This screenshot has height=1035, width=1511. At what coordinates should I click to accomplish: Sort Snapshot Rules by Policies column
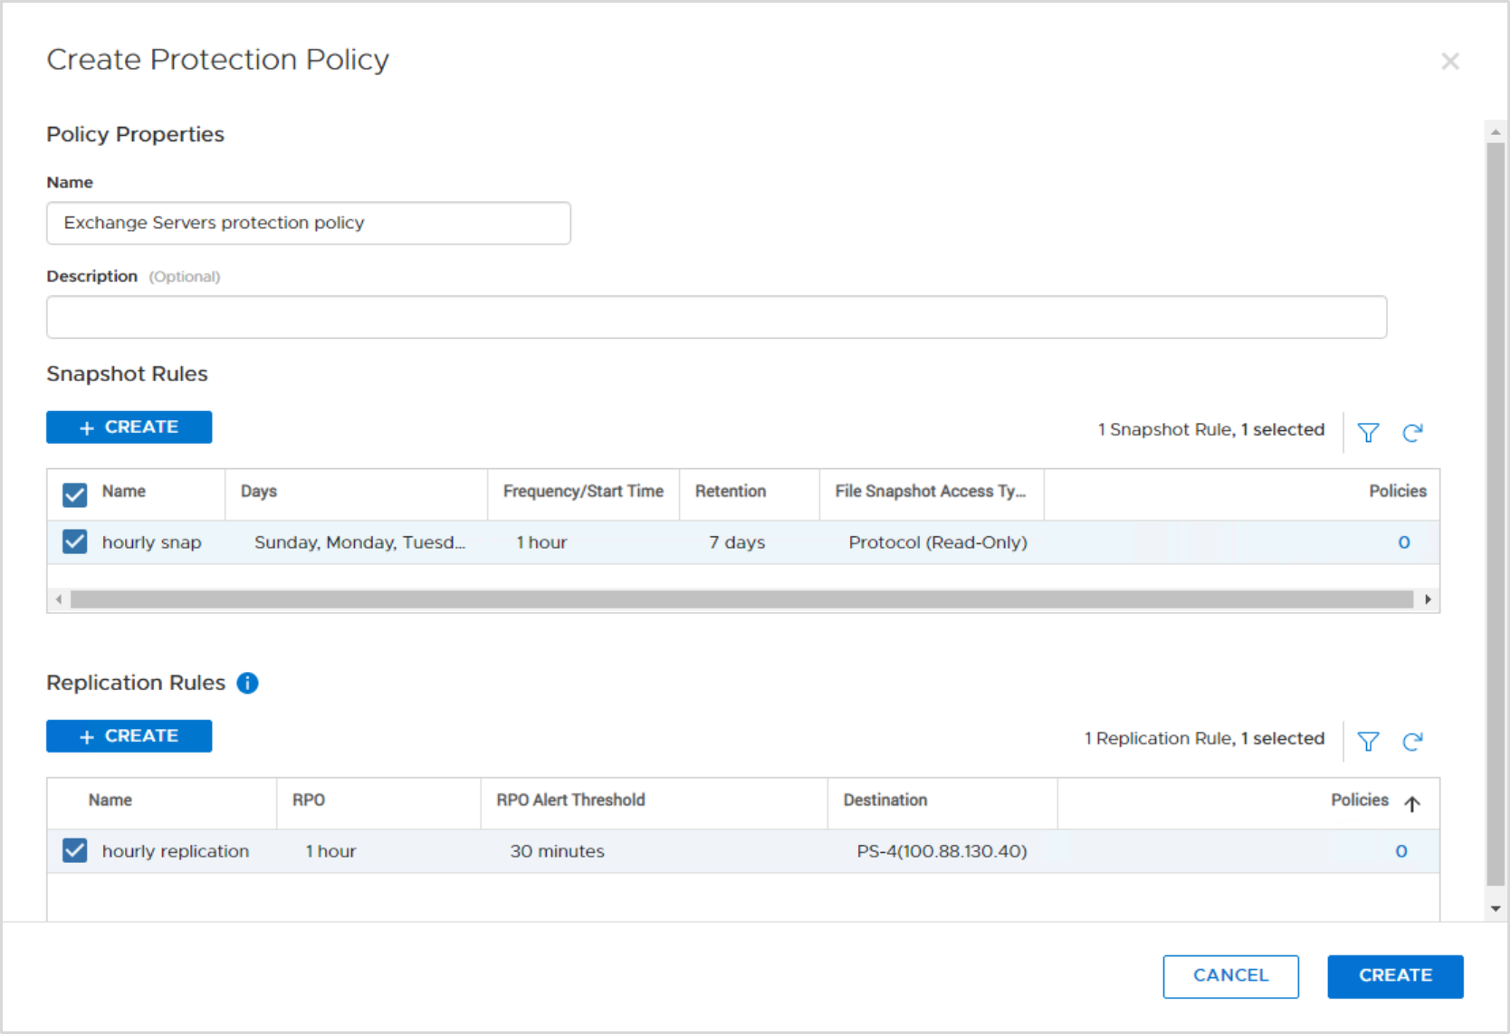click(x=1397, y=491)
